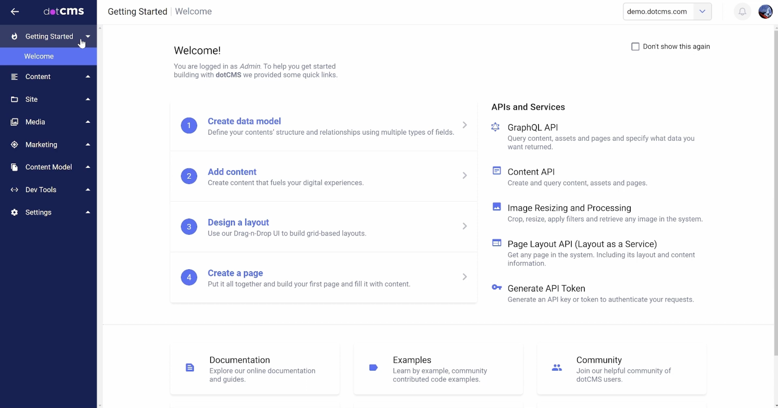
Task: Expand the Dev Tools menu arrow
Action: pyautogui.click(x=88, y=189)
